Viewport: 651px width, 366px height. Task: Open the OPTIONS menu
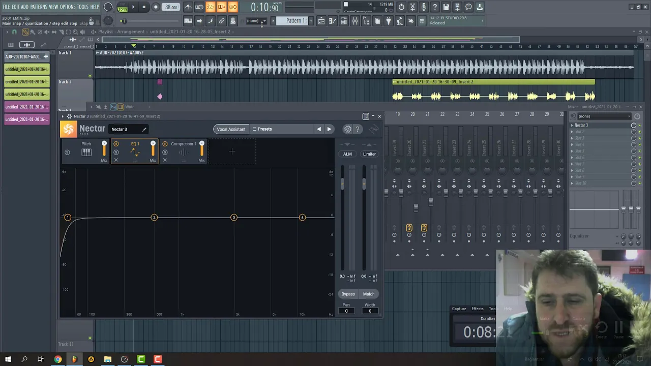(68, 7)
